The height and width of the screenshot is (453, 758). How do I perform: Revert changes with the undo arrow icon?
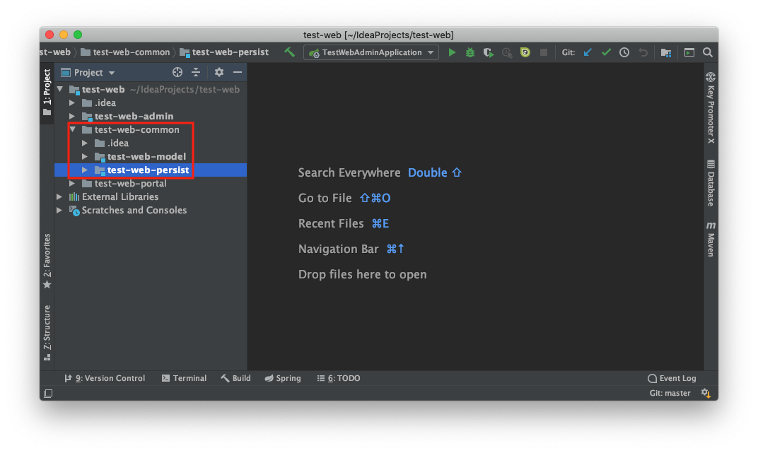click(643, 52)
